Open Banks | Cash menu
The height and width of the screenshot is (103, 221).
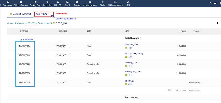pyautogui.click(x=35, y=4)
